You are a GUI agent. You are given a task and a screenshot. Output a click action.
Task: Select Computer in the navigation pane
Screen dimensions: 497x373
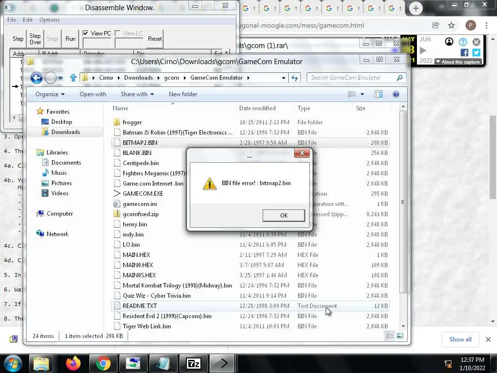point(60,214)
